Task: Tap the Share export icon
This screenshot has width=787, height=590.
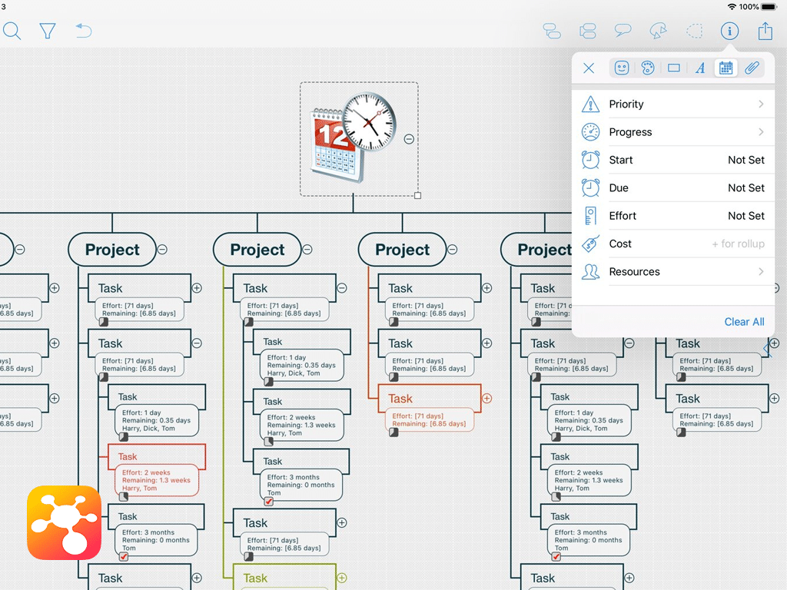Action: click(x=765, y=31)
